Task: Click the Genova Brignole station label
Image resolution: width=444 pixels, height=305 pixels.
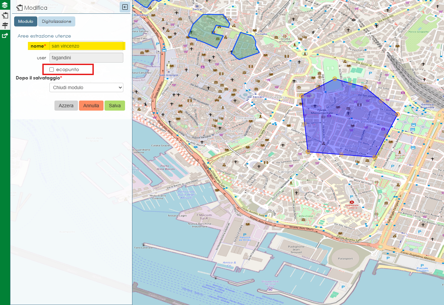Action: point(427,106)
